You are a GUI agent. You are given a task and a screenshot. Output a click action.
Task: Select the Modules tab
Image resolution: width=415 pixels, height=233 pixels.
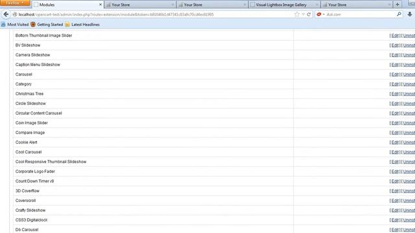point(67,5)
